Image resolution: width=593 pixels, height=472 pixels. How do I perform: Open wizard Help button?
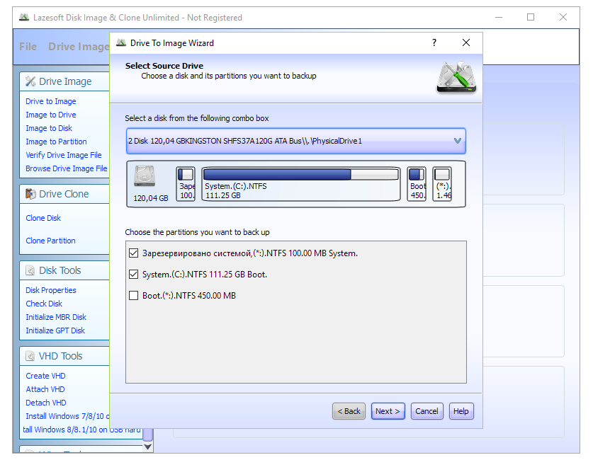click(x=461, y=411)
